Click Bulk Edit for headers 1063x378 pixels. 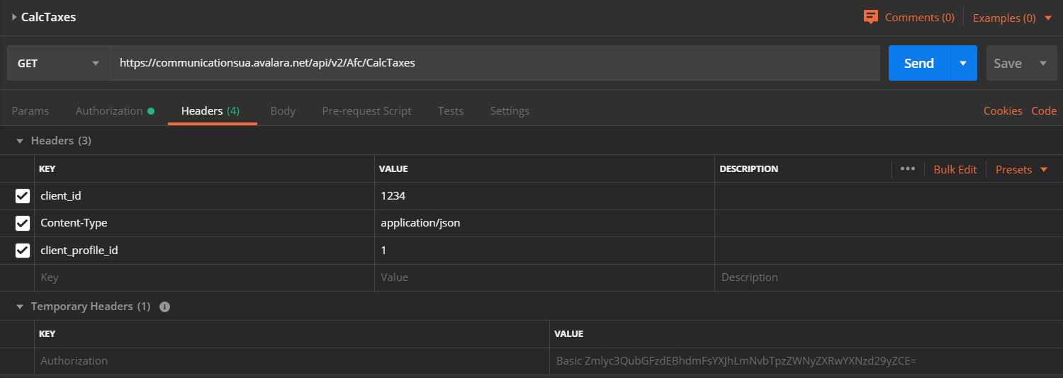pyautogui.click(x=955, y=169)
